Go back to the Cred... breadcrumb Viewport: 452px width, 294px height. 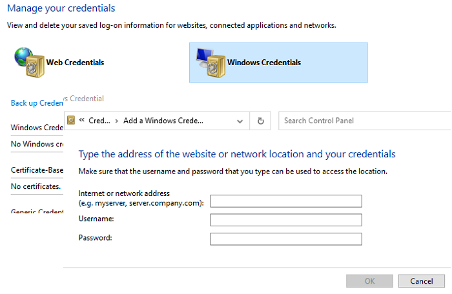click(x=99, y=121)
